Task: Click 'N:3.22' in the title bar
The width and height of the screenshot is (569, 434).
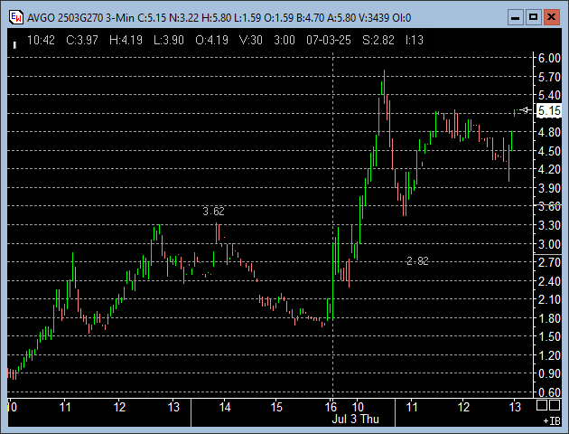Action: (183, 18)
